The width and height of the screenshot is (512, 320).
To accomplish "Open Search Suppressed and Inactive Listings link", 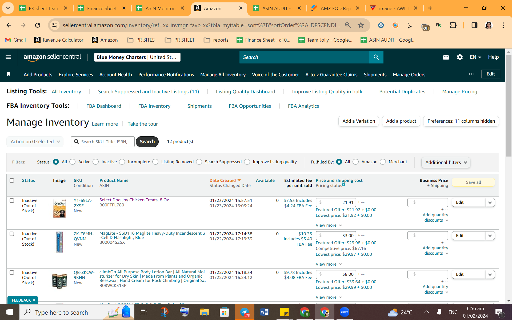I will pos(149,92).
